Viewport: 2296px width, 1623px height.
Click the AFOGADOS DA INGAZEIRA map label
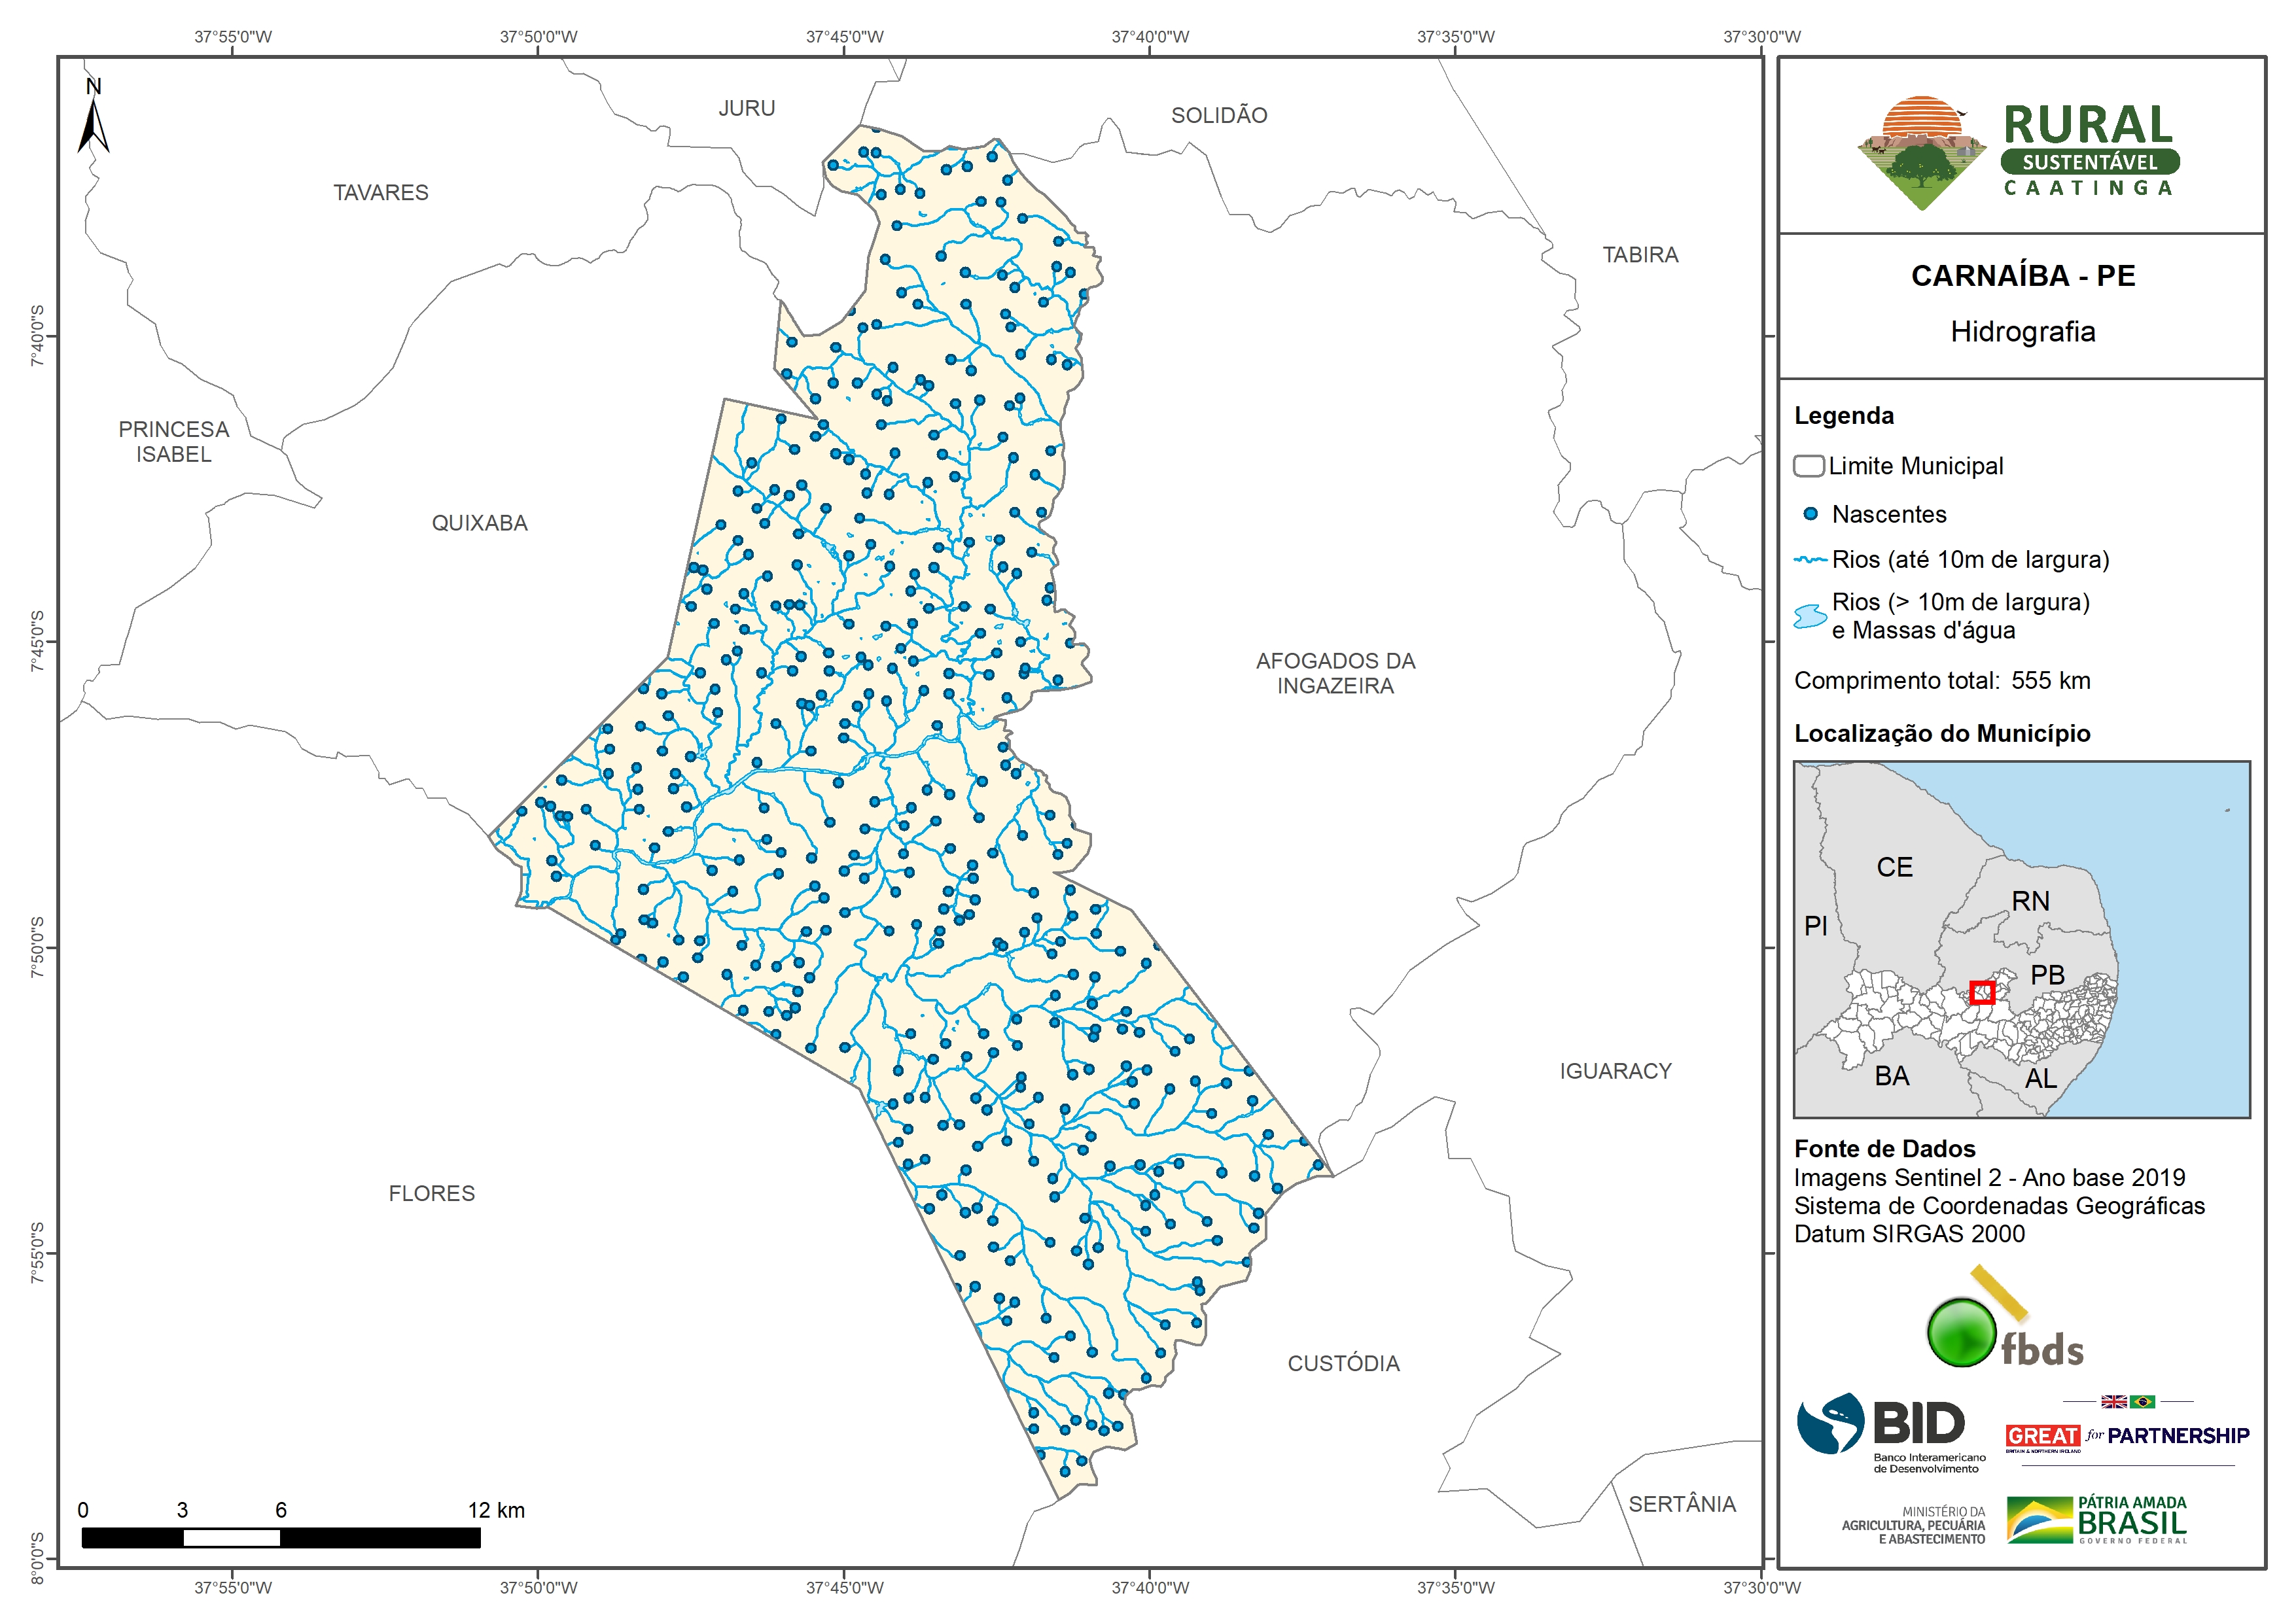tap(1335, 673)
